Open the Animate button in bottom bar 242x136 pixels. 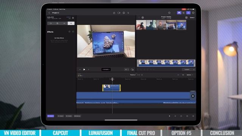pyautogui.click(x=69, y=116)
